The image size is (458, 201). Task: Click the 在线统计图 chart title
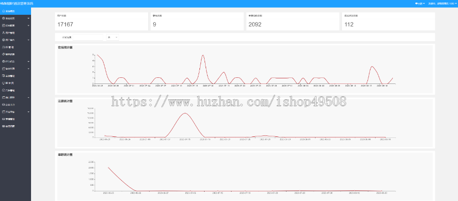pos(65,47)
